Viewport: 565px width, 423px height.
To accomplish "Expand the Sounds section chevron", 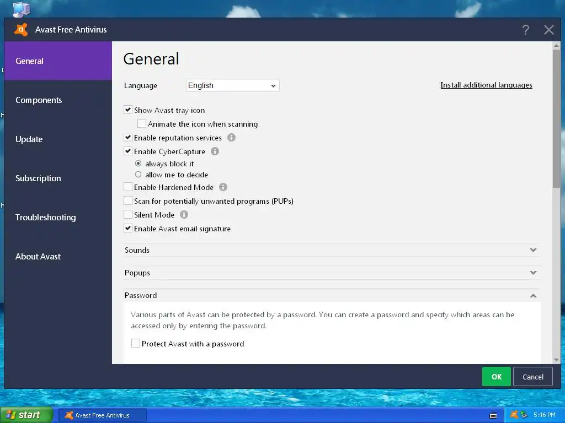I will [x=534, y=250].
